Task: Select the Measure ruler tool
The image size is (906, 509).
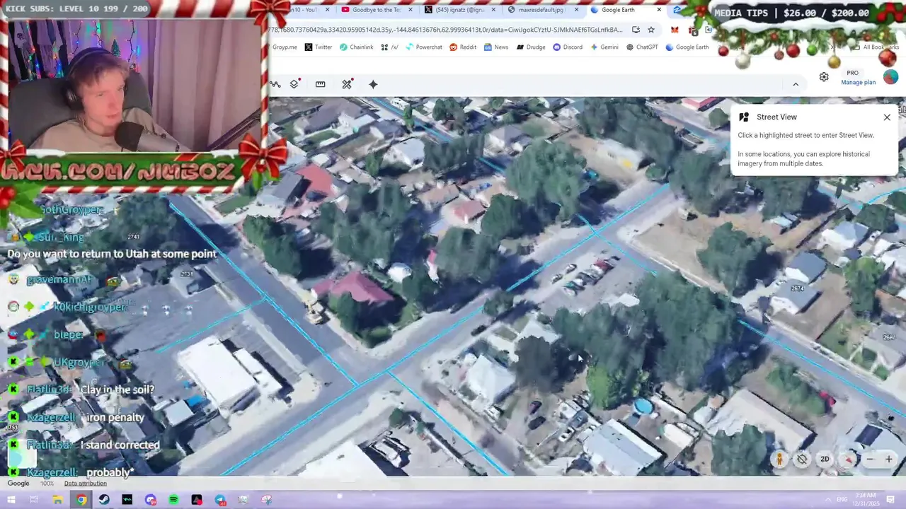Action: click(x=321, y=84)
